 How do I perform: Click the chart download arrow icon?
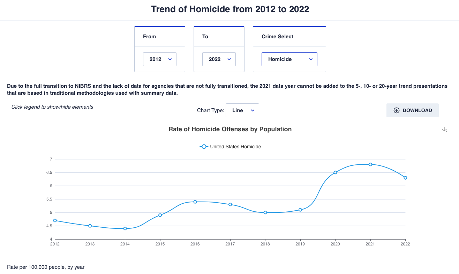(x=444, y=130)
